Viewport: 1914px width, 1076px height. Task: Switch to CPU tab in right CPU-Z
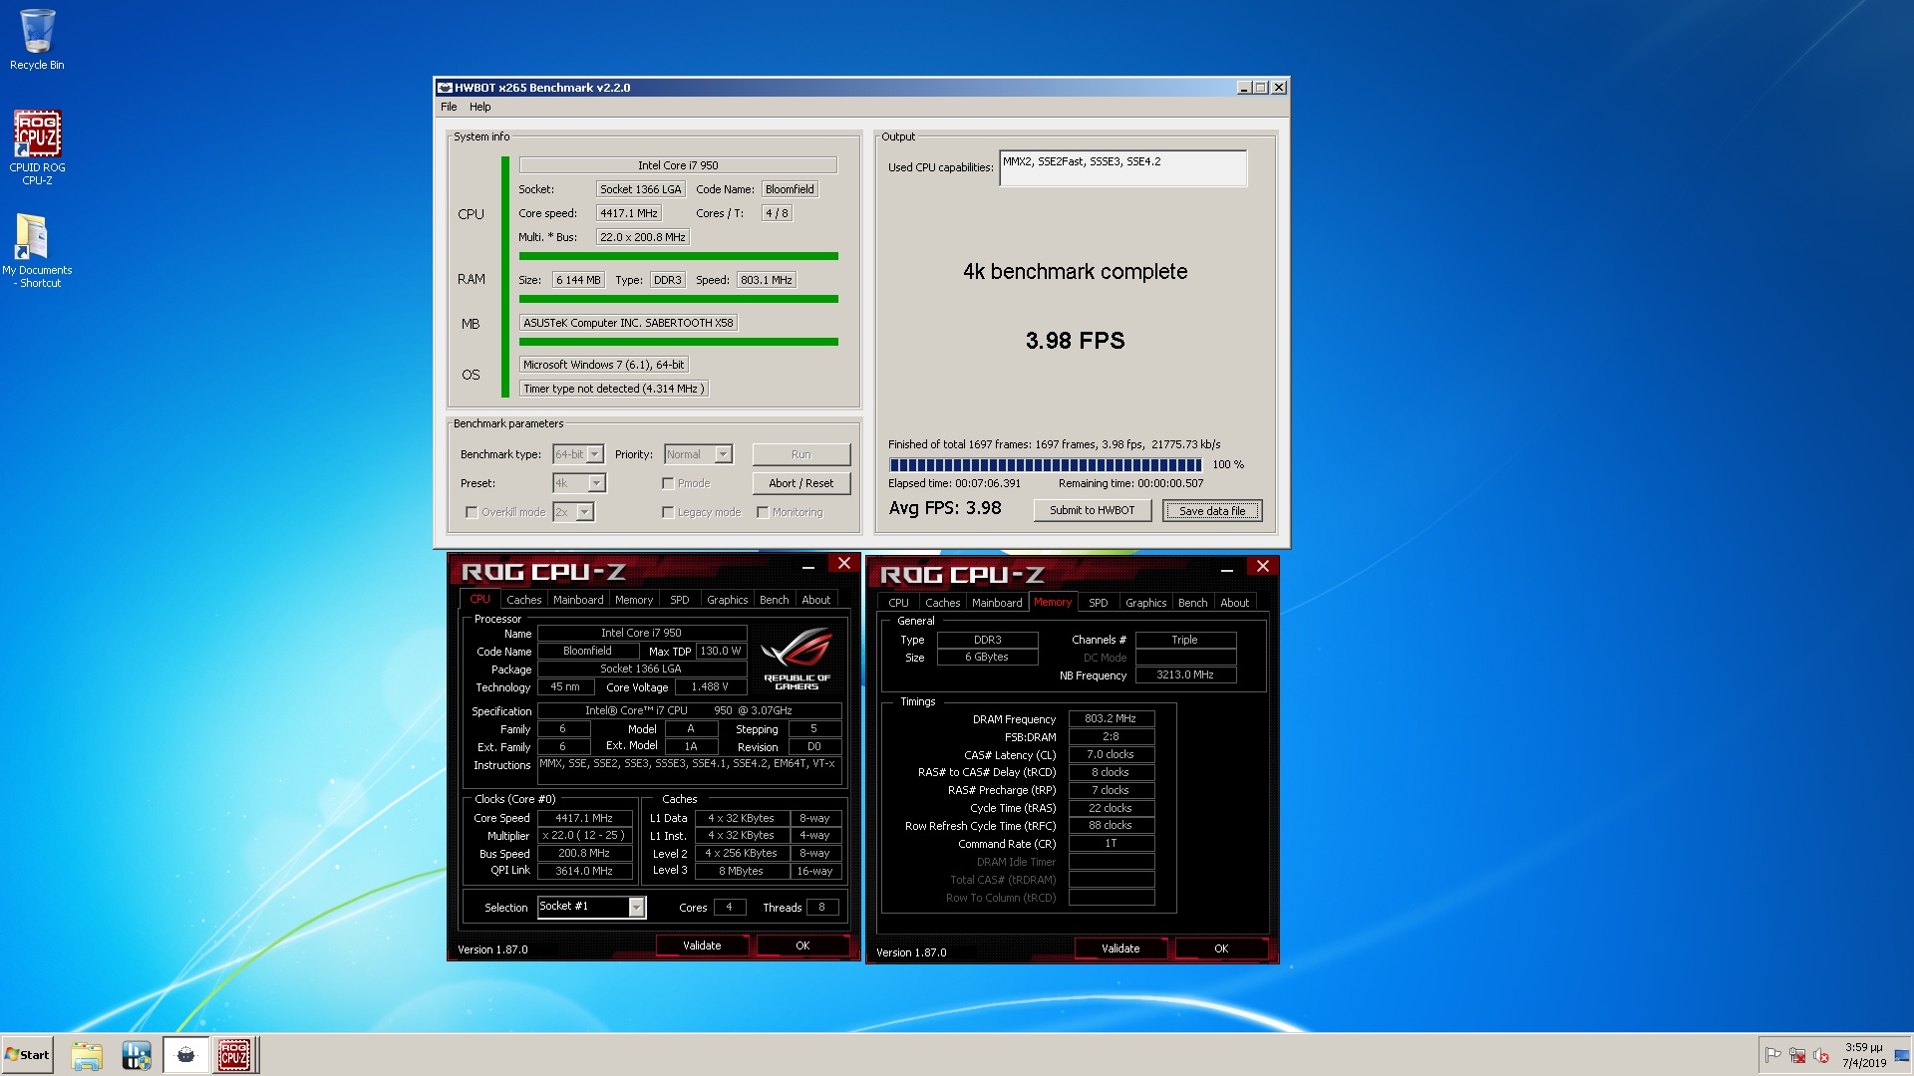(x=898, y=603)
